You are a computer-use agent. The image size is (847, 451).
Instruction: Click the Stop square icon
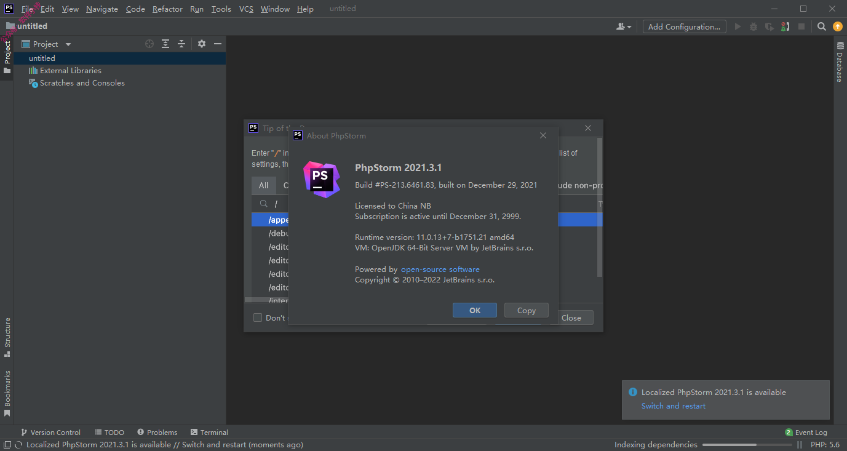[801, 26]
